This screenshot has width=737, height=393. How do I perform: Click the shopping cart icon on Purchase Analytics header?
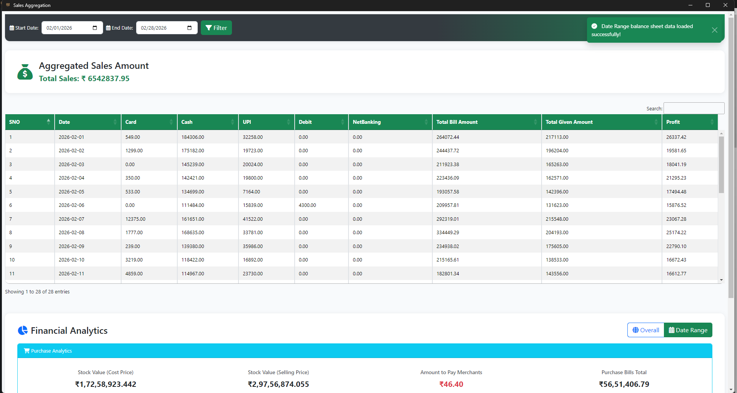tap(27, 351)
